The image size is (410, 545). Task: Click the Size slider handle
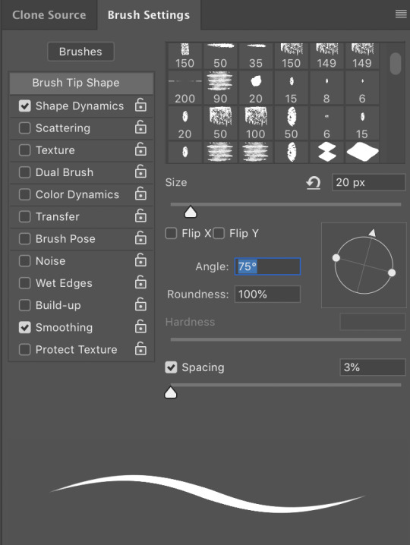[191, 212]
